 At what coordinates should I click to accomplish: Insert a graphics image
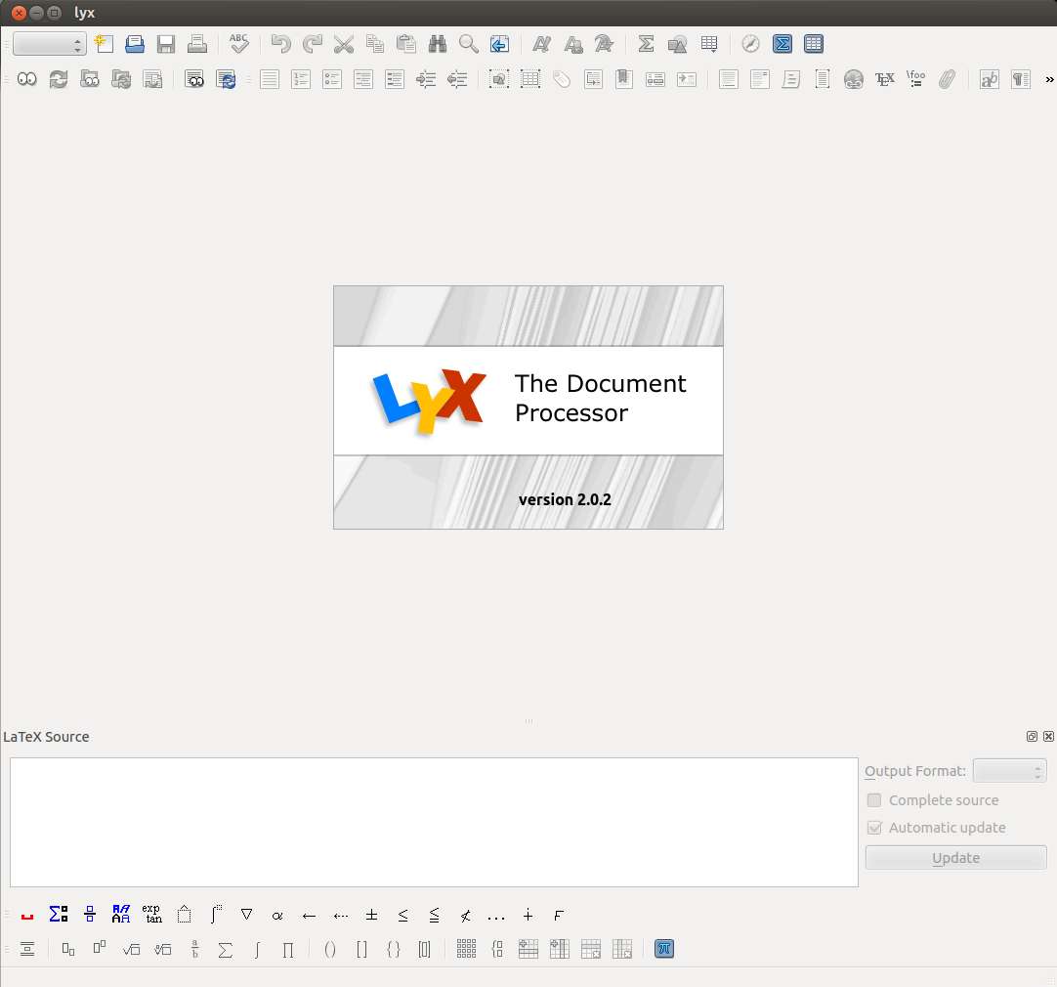[x=678, y=44]
